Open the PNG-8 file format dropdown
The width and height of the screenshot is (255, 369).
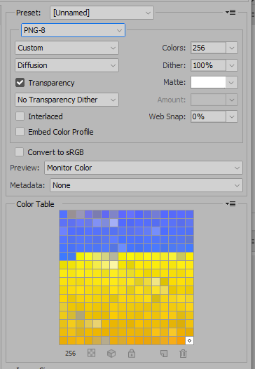pos(73,30)
